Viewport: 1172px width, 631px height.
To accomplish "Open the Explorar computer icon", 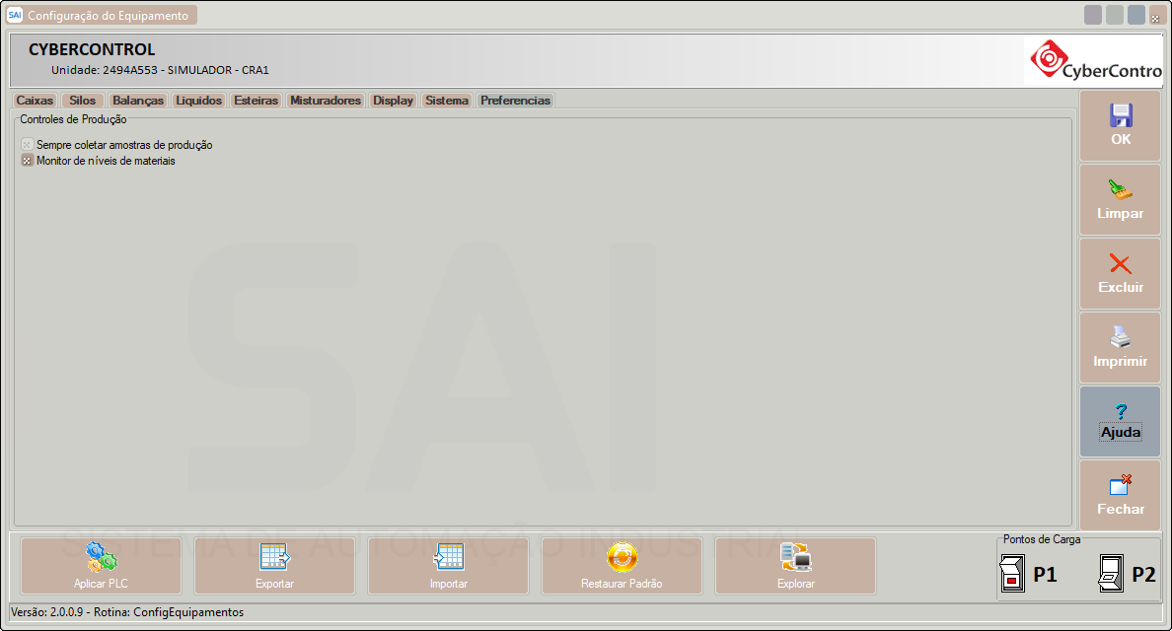I will 795,558.
